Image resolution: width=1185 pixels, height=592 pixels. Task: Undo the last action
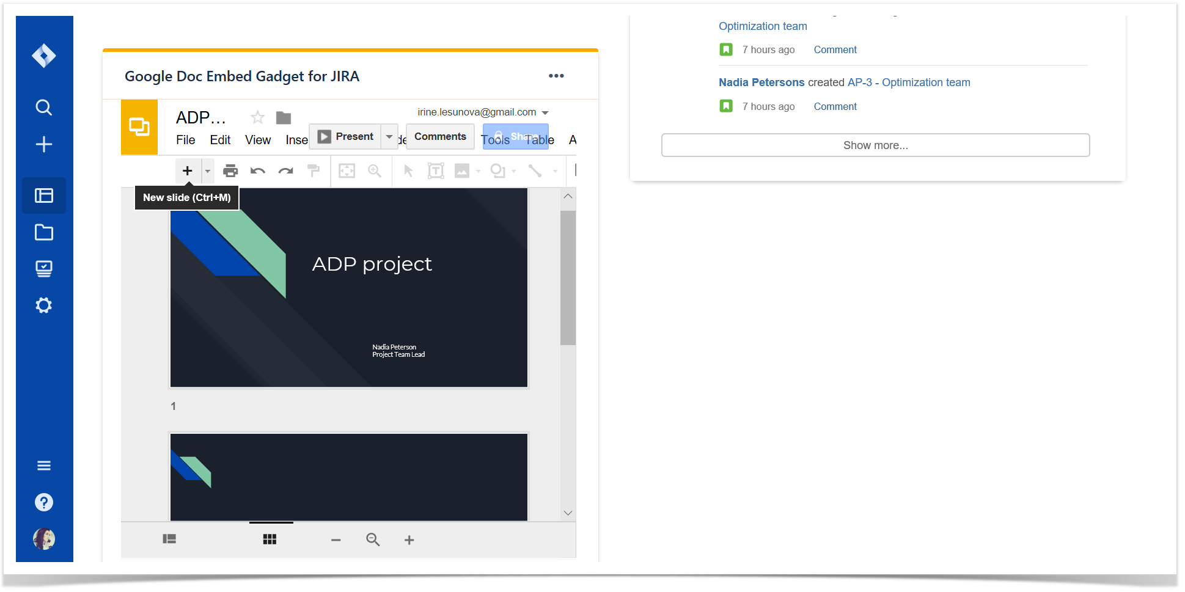[258, 171]
